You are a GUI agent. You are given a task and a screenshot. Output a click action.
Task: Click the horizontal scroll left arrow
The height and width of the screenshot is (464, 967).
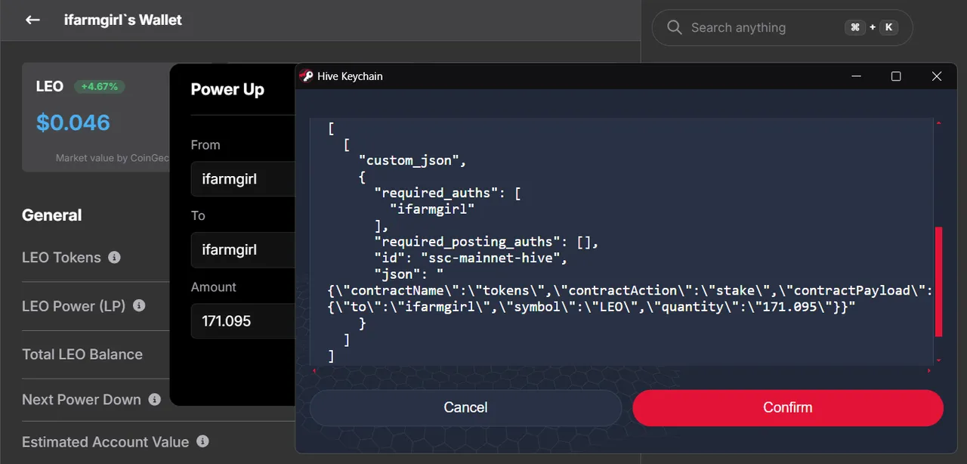click(314, 370)
